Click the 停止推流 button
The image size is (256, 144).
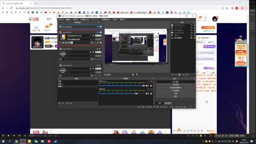(175, 82)
